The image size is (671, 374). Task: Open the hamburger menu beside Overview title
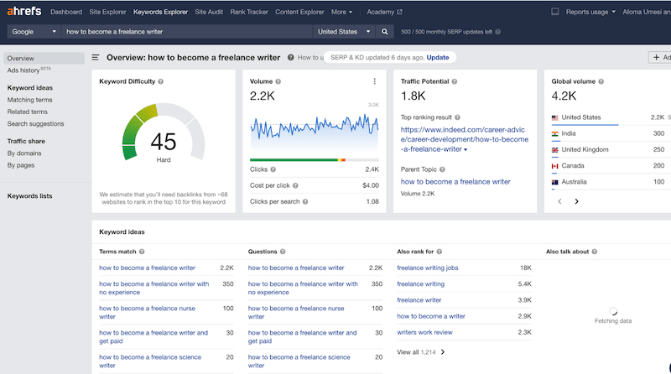tap(96, 57)
